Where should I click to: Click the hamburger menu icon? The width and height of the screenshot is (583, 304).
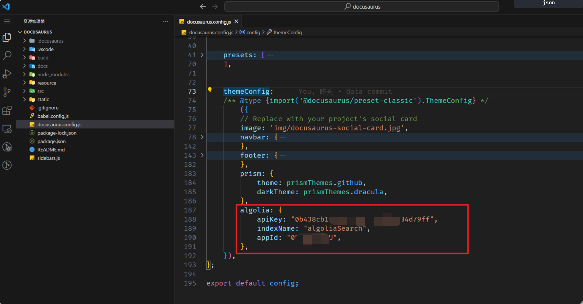click(7, 21)
